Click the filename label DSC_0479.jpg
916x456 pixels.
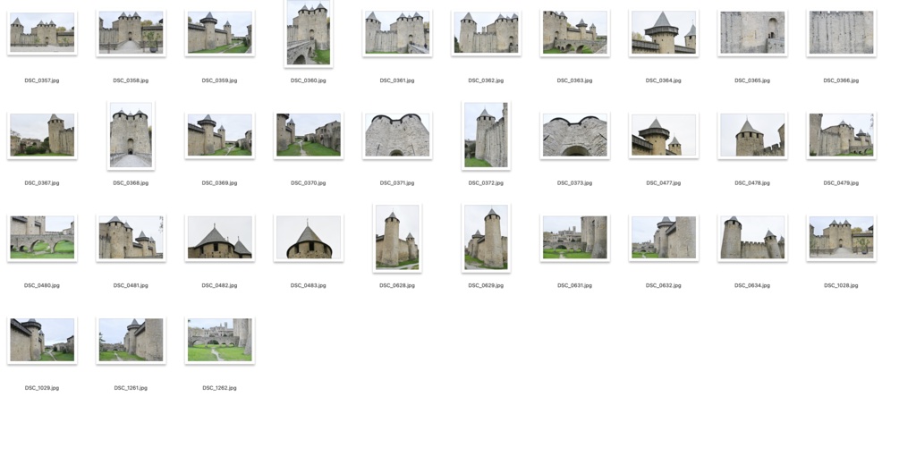pyautogui.click(x=841, y=182)
